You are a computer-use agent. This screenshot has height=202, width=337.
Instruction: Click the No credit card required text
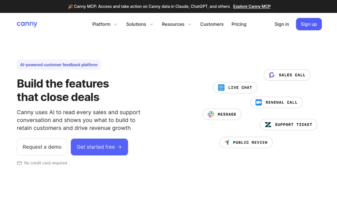tap(46, 163)
